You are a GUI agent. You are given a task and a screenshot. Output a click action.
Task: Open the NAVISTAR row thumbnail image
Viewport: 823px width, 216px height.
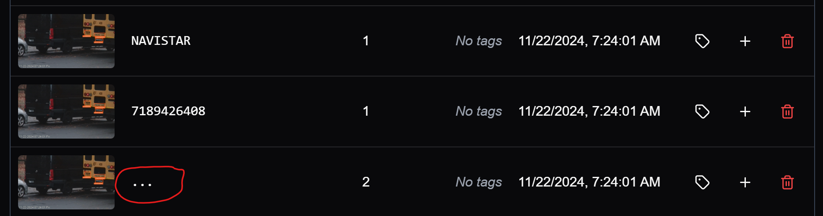coord(66,41)
